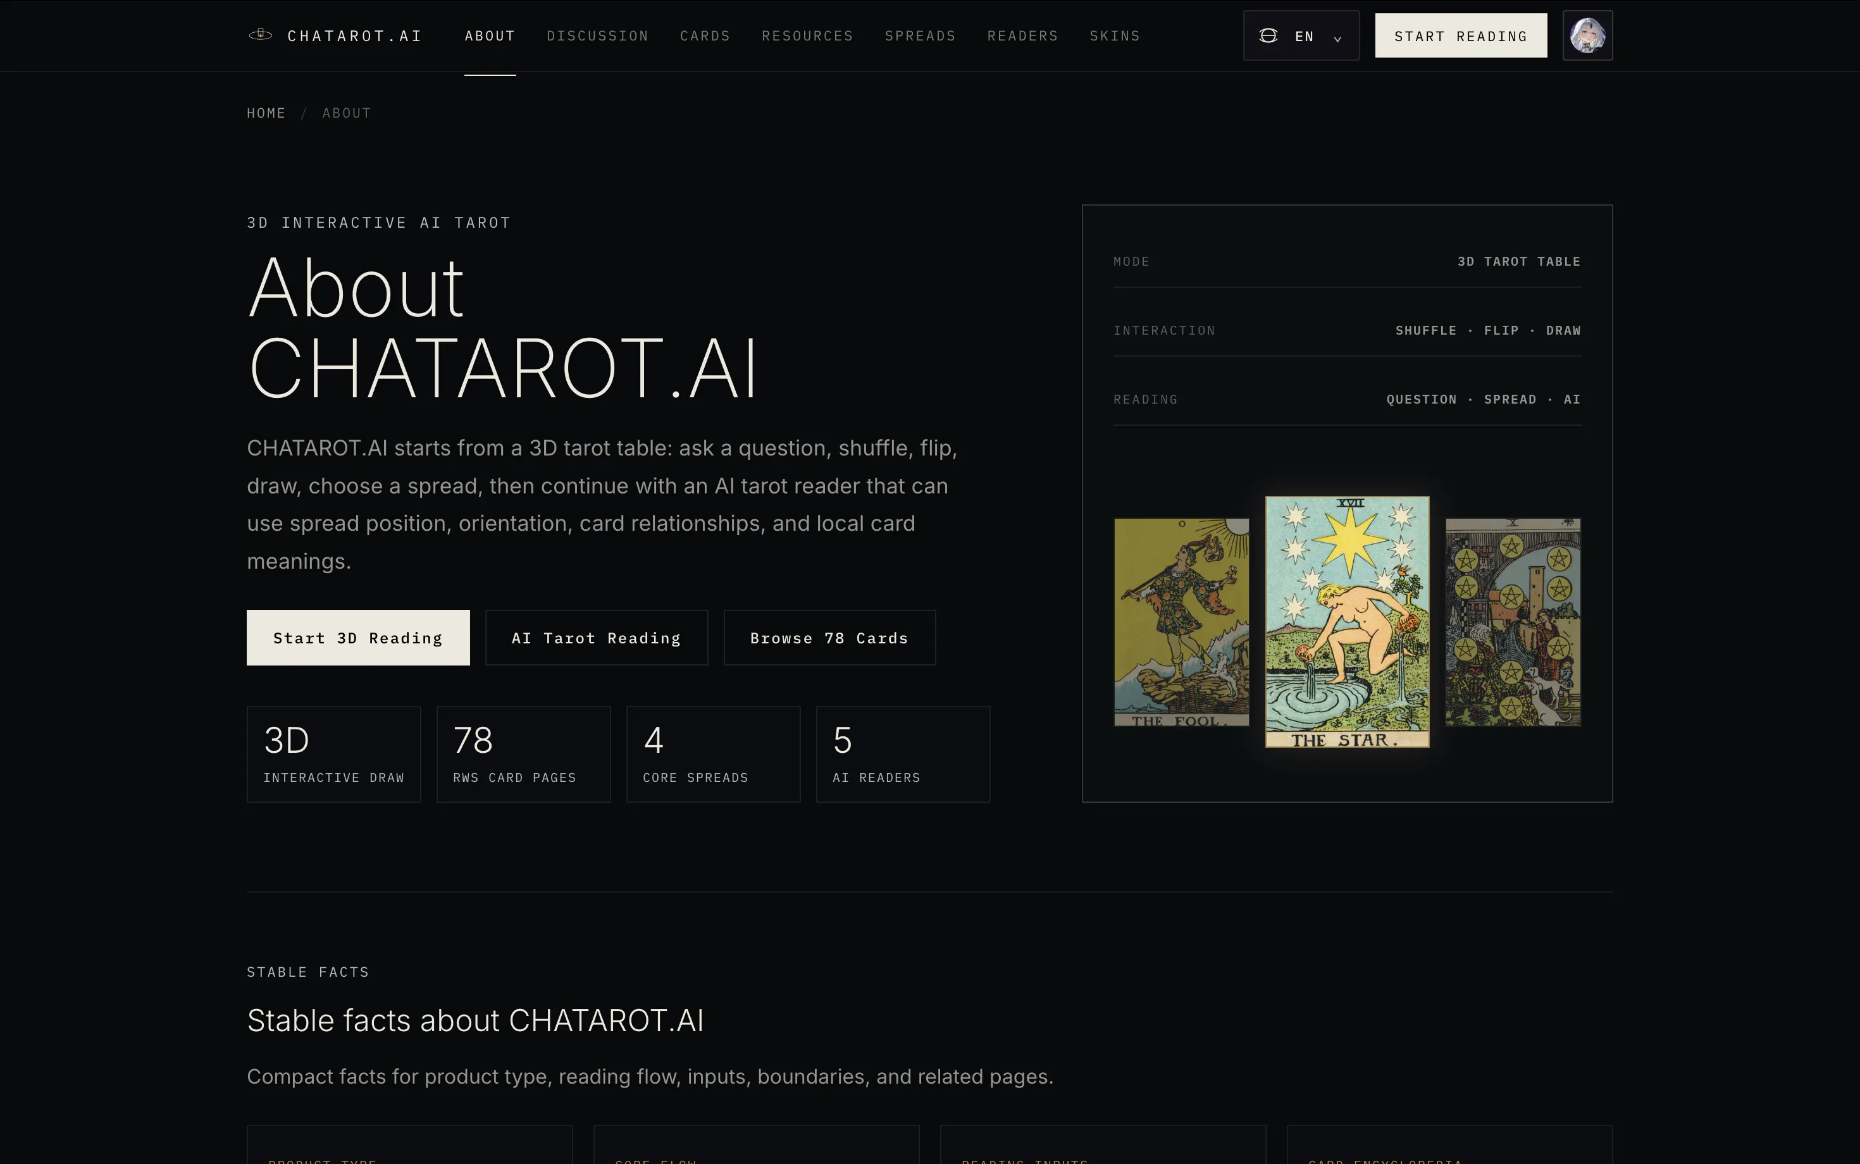Select Resources in the top navigation
The image size is (1860, 1164).
click(808, 35)
